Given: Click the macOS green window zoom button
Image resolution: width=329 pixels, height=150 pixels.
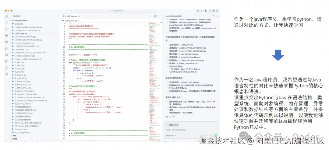Looking at the screenshot, I should click(x=12, y=11).
